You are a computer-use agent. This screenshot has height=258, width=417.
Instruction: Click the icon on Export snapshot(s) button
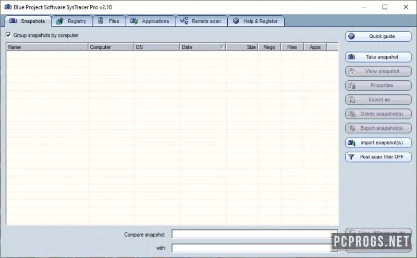pyautogui.click(x=351, y=128)
